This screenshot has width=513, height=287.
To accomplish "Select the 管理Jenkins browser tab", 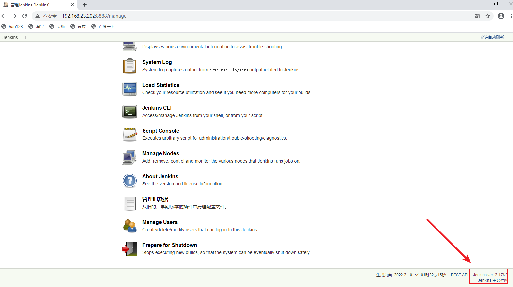I will tap(39, 5).
